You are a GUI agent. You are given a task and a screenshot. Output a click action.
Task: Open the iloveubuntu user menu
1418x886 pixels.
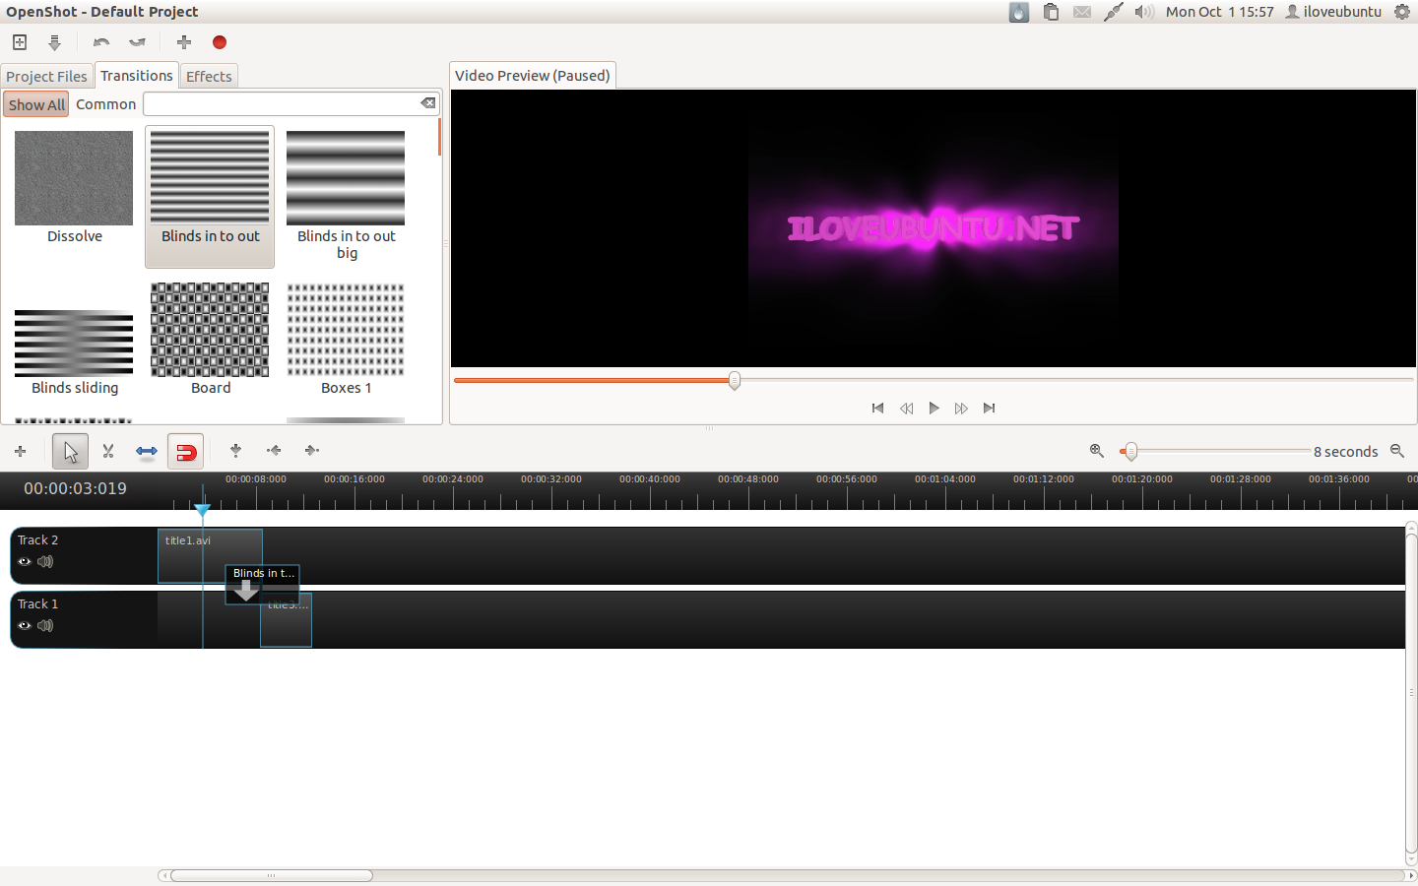(1333, 12)
